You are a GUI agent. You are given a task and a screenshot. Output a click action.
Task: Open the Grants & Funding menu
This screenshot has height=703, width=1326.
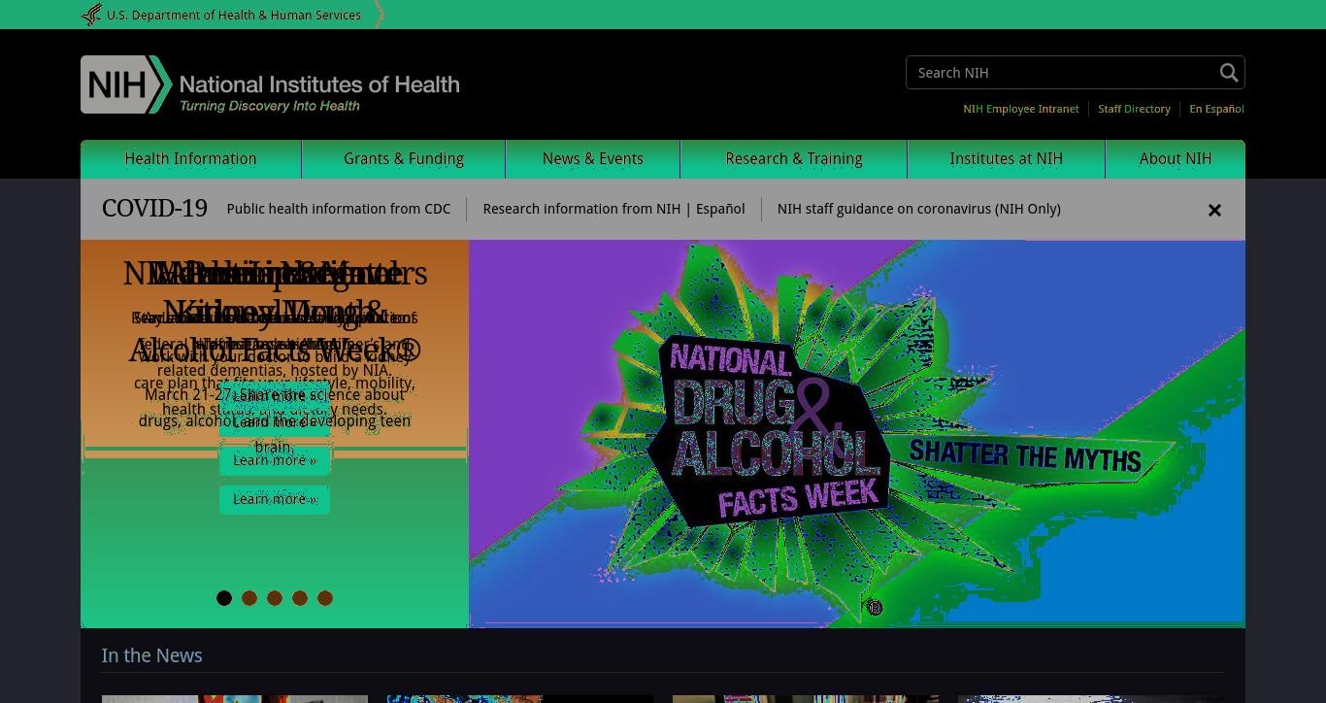[x=404, y=159]
